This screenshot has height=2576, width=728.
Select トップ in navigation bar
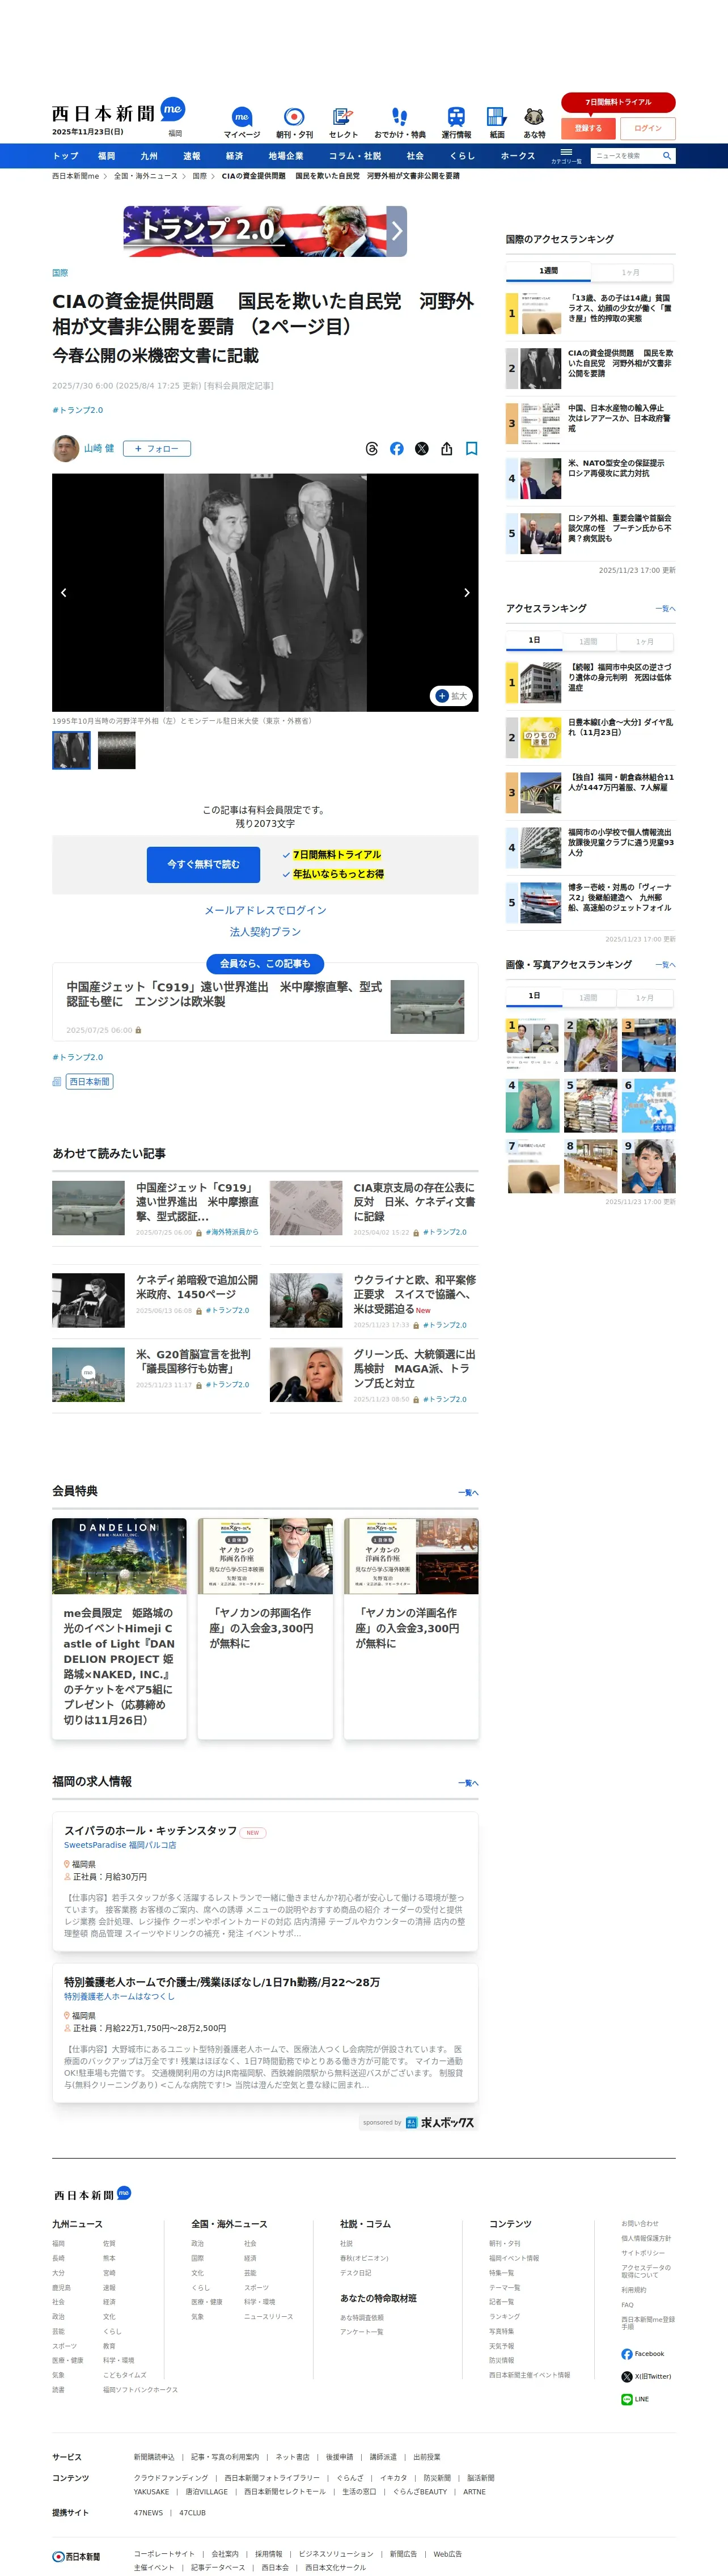(x=65, y=156)
